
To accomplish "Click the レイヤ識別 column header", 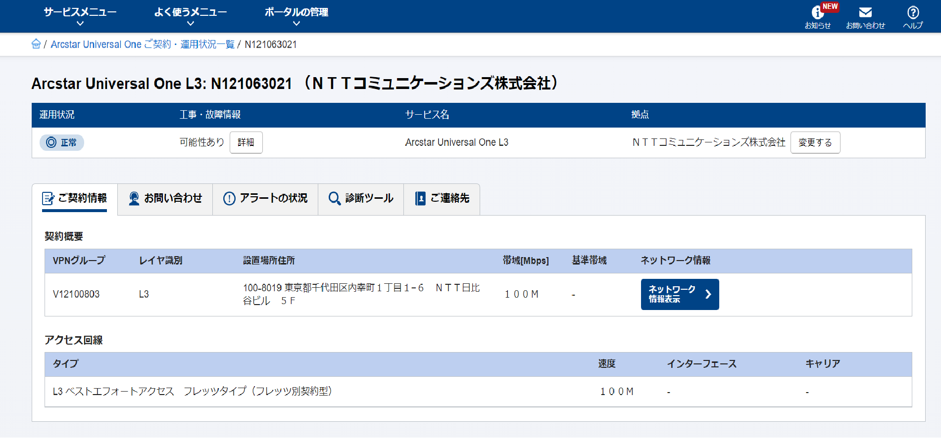I will click(161, 261).
